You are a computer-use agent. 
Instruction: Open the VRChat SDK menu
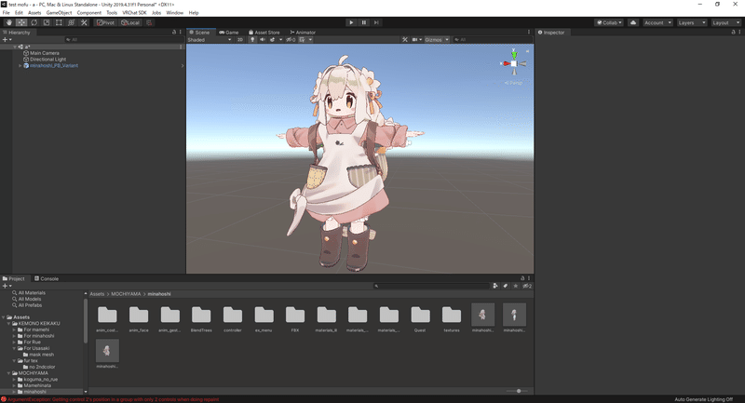pyautogui.click(x=134, y=13)
